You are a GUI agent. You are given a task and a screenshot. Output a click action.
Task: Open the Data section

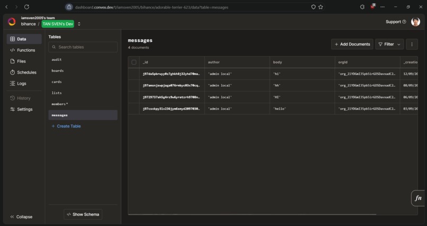(24, 39)
